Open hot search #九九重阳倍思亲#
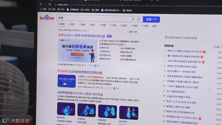This screenshot has height=125, width=222. (176, 91)
